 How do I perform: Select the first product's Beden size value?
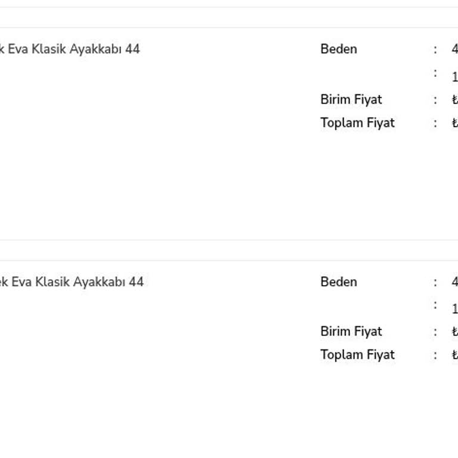click(454, 49)
